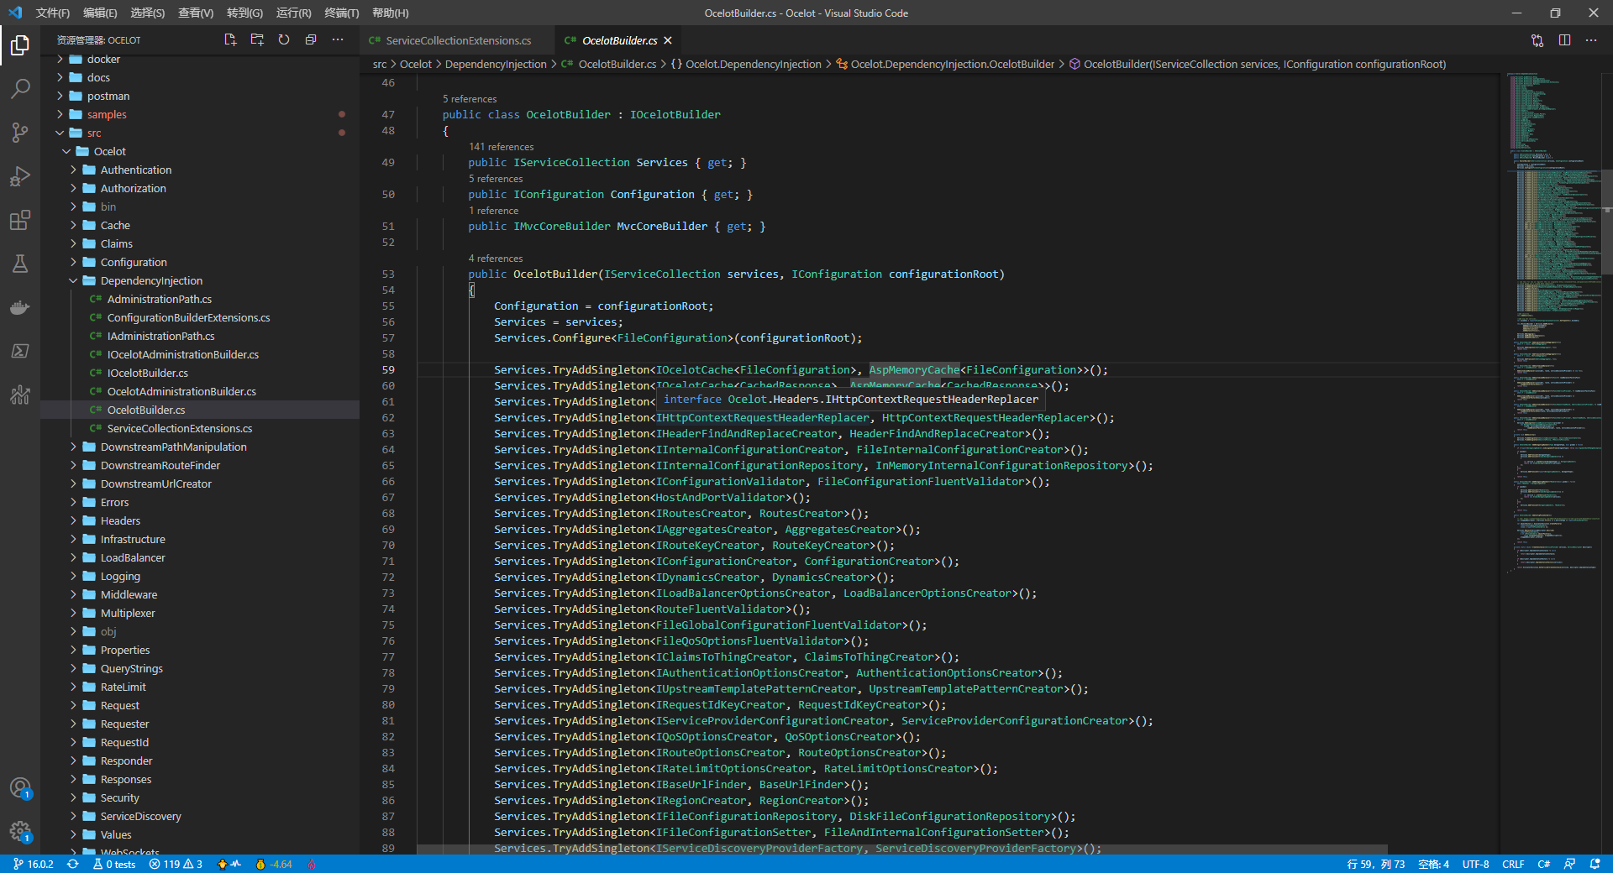Click the flame icon in status bar

[312, 864]
